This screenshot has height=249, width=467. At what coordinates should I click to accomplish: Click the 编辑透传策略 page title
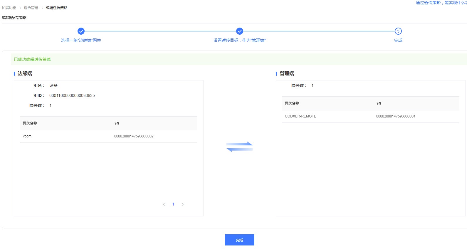(x=14, y=18)
